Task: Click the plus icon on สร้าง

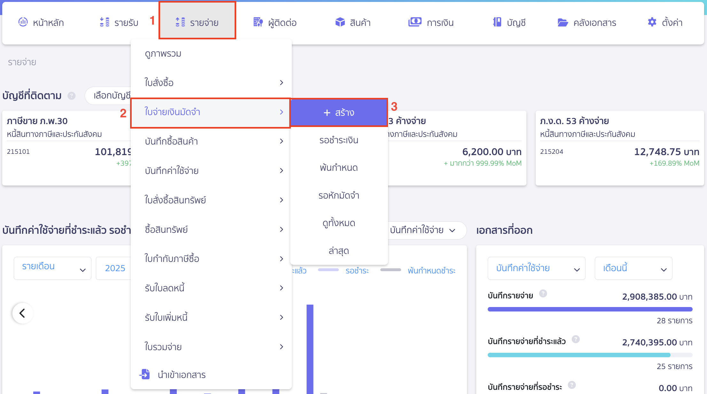Action: (327, 113)
